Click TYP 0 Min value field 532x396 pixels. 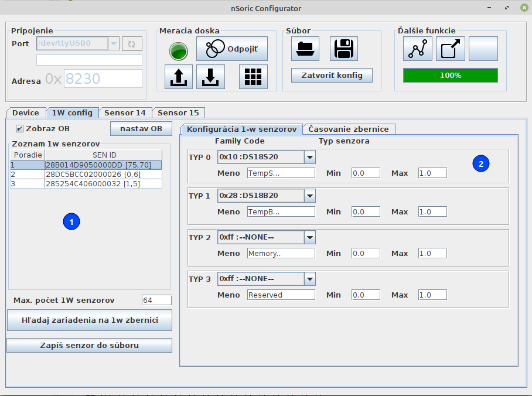pyautogui.click(x=366, y=173)
